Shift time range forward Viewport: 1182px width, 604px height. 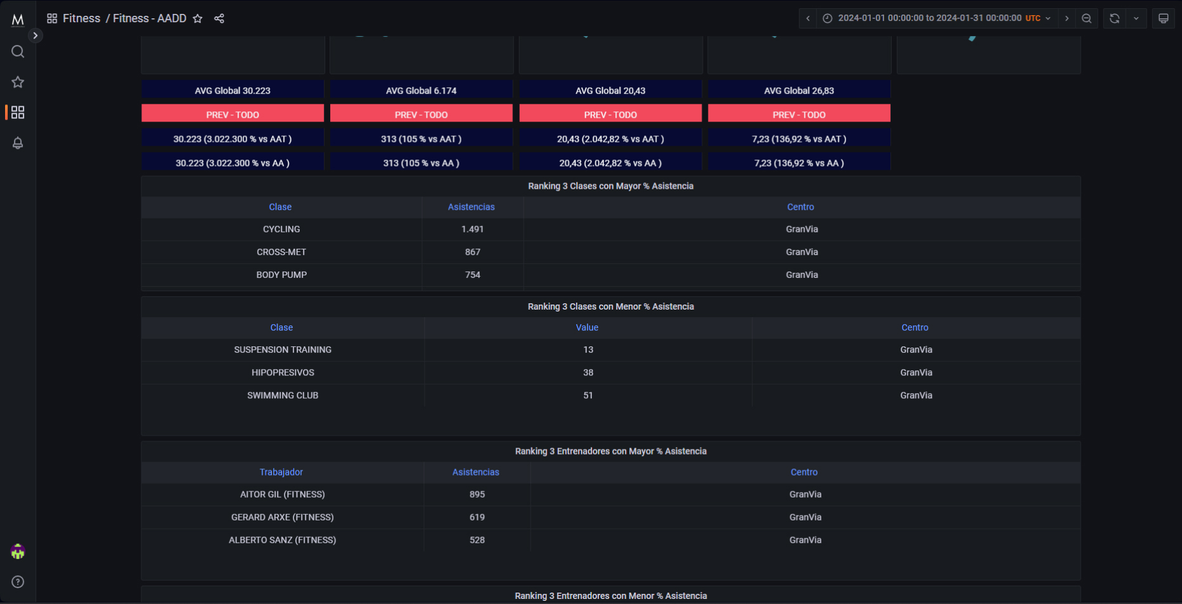(x=1067, y=18)
